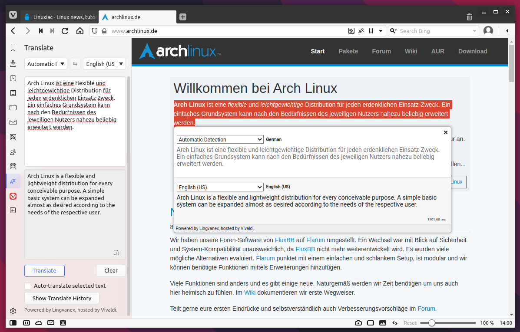This screenshot has width=520, height=332.
Task: Expand the address bar dropdown arrow
Action: (x=381, y=31)
